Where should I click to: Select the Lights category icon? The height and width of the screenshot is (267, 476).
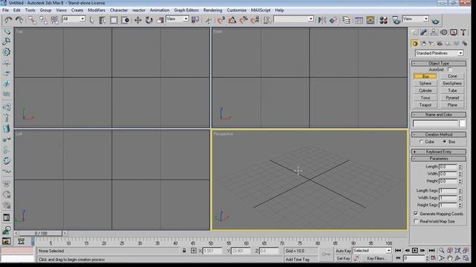pos(431,44)
